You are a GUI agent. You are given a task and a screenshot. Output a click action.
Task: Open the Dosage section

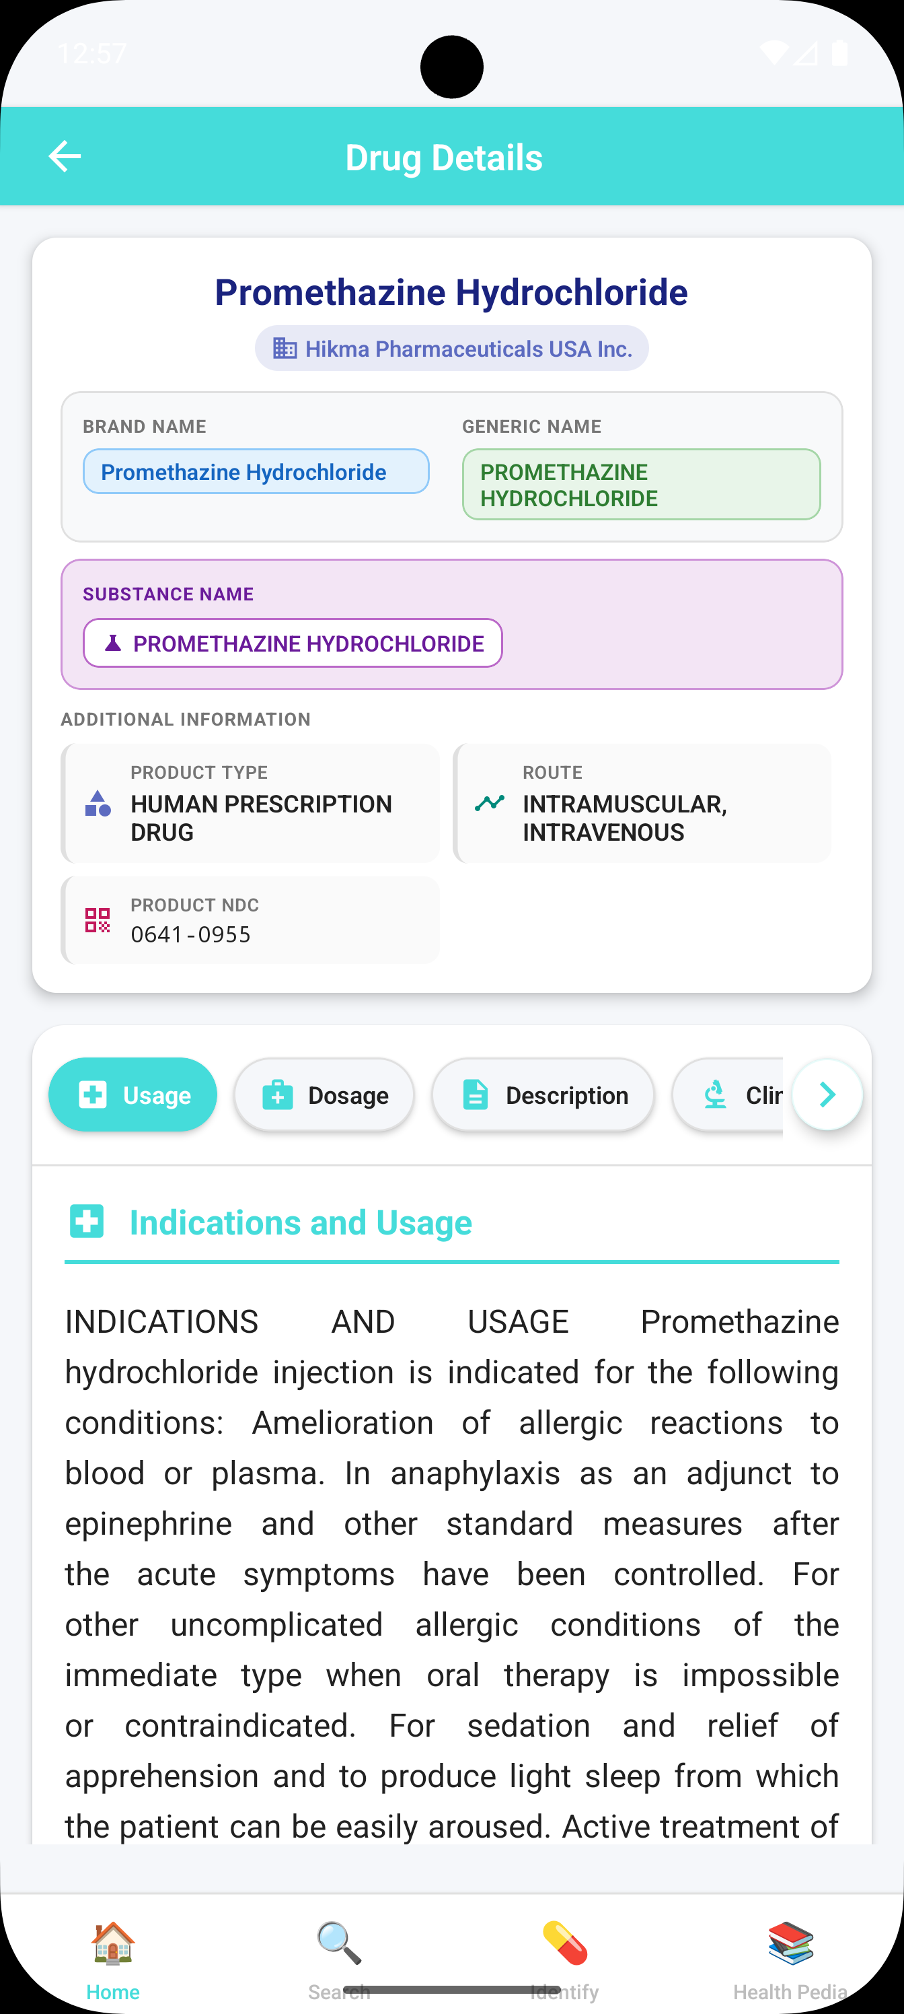(324, 1095)
